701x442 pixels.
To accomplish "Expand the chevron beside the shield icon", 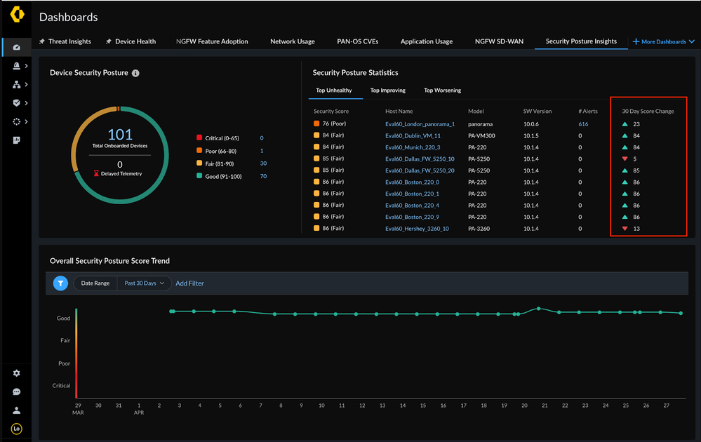I will coord(27,103).
